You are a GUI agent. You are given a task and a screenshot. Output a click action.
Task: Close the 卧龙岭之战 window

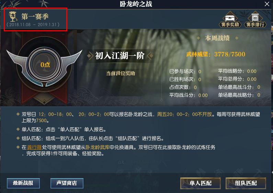tap(267, 4)
